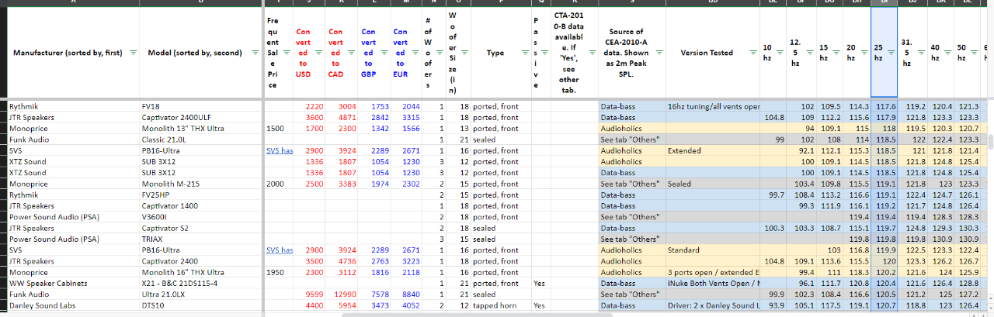Select the 'V3600I' model cell
994x317 pixels.
201,217
